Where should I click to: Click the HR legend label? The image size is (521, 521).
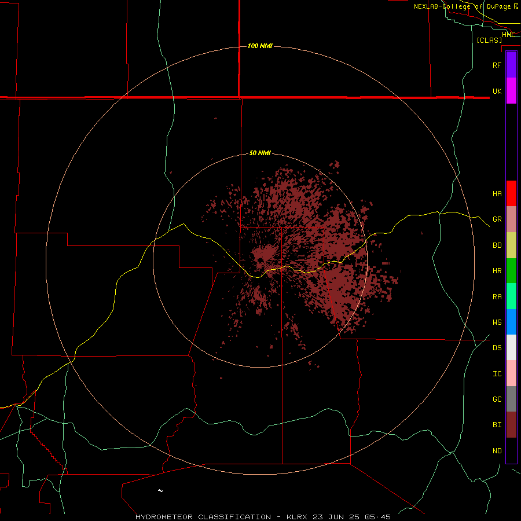[497, 271]
